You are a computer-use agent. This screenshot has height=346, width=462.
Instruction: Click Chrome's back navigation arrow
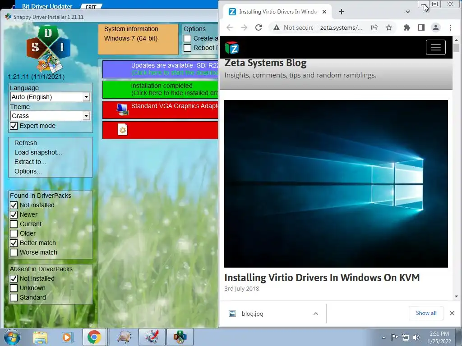[x=230, y=27]
